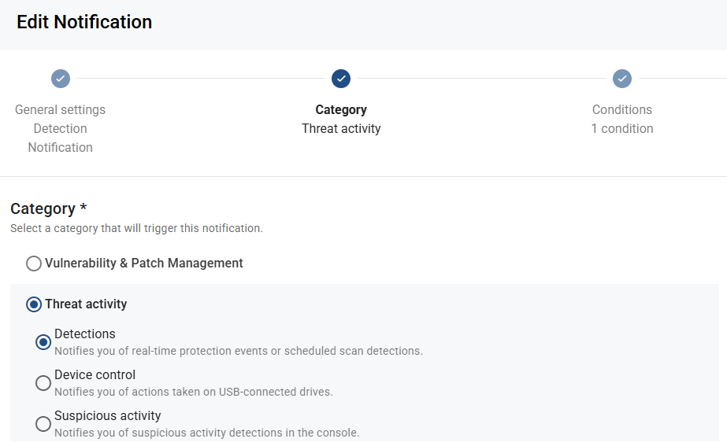Select the Threat activity radio button
The height and width of the screenshot is (446, 727).
tap(33, 304)
